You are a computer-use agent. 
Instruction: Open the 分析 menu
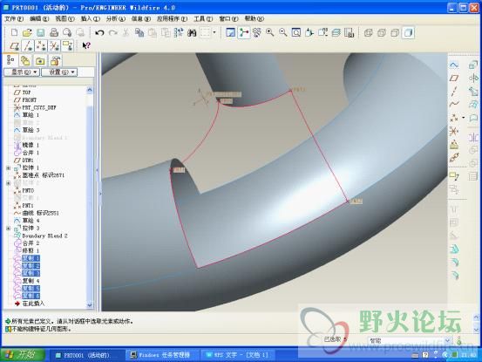coord(116,19)
